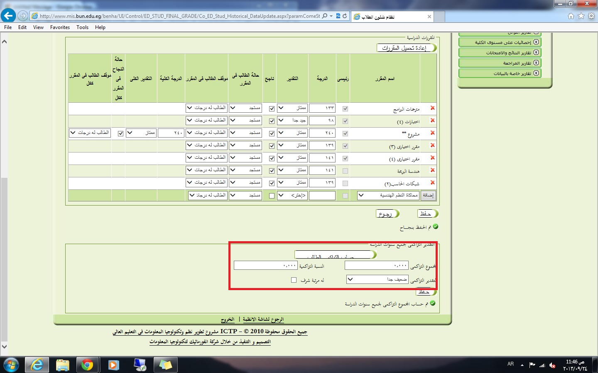Launch Google Chrome from the taskbar
Screen dimensions: 598x373
click(x=87, y=365)
